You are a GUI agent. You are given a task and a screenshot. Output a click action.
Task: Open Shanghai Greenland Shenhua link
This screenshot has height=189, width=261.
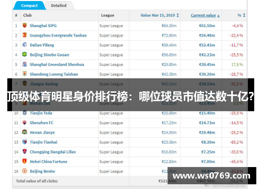click(57, 65)
